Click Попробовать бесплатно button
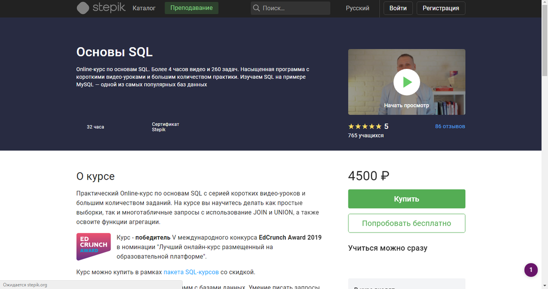This screenshot has height=289, width=548. 406,223
